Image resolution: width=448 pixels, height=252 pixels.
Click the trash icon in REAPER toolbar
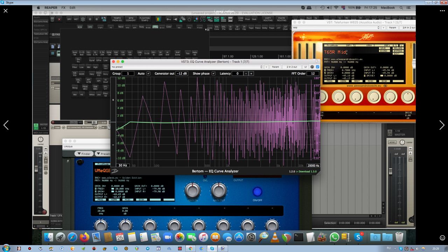coord(52,19)
